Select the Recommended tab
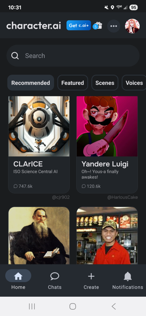 [x=31, y=83]
